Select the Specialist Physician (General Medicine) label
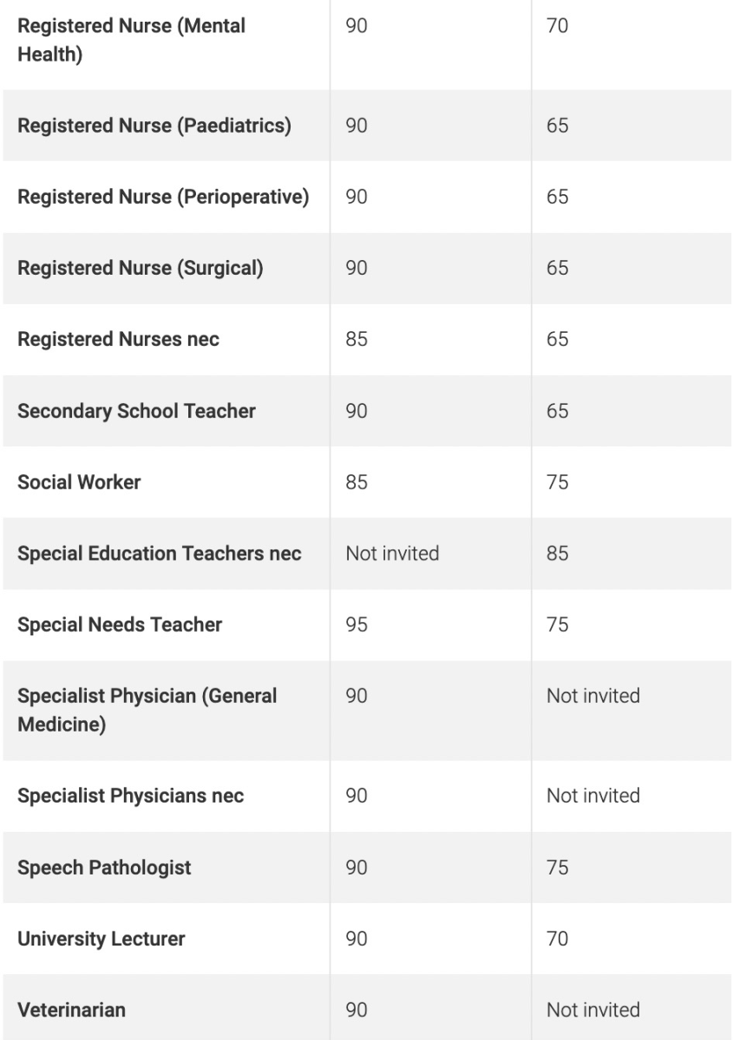Viewport: 733px width, 1040px height. click(147, 710)
